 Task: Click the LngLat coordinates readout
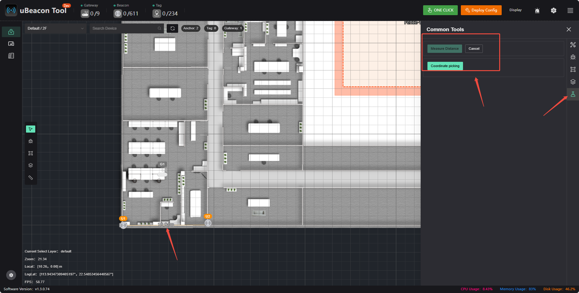[x=69, y=274]
